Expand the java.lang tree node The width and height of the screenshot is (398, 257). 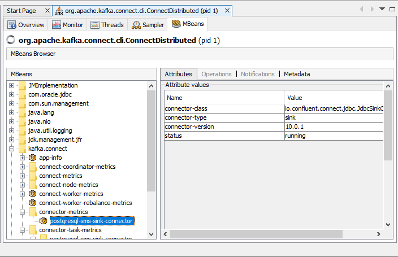[12, 112]
